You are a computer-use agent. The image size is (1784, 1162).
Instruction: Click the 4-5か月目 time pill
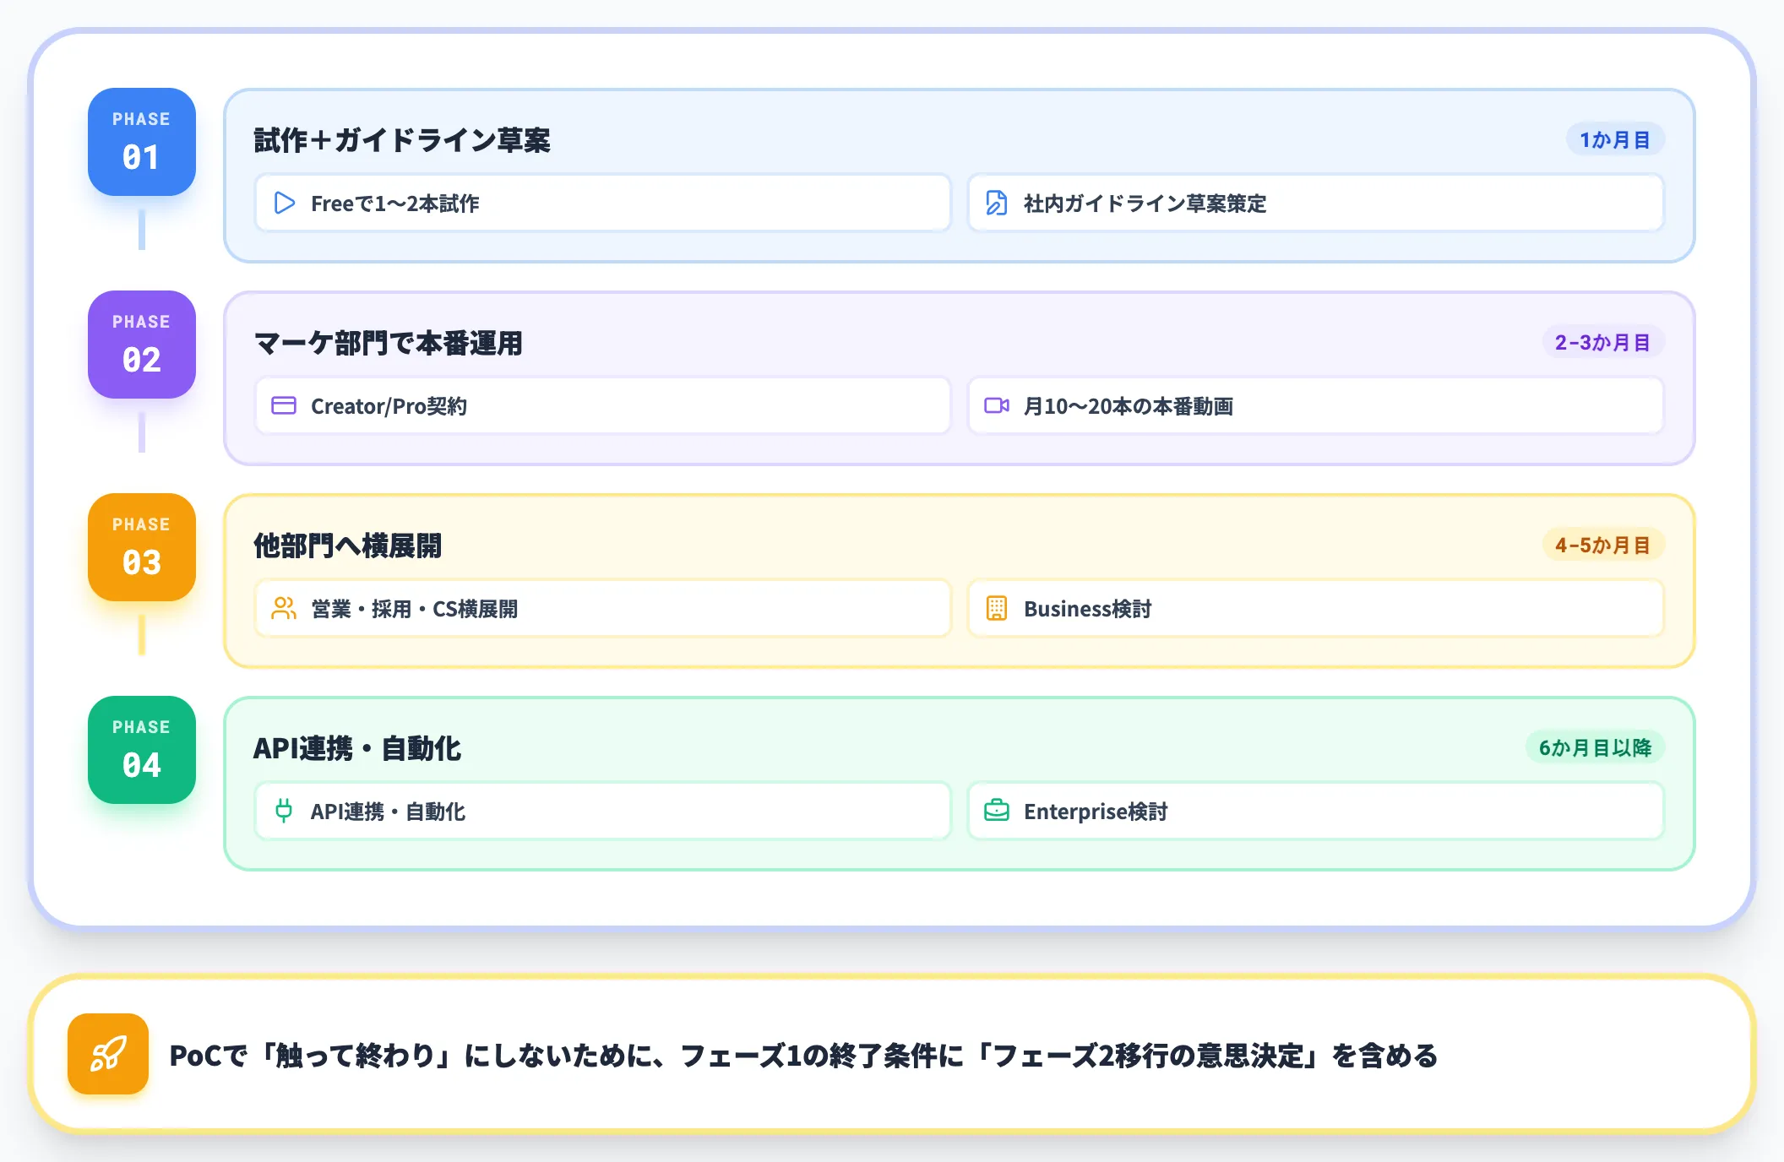(1603, 545)
